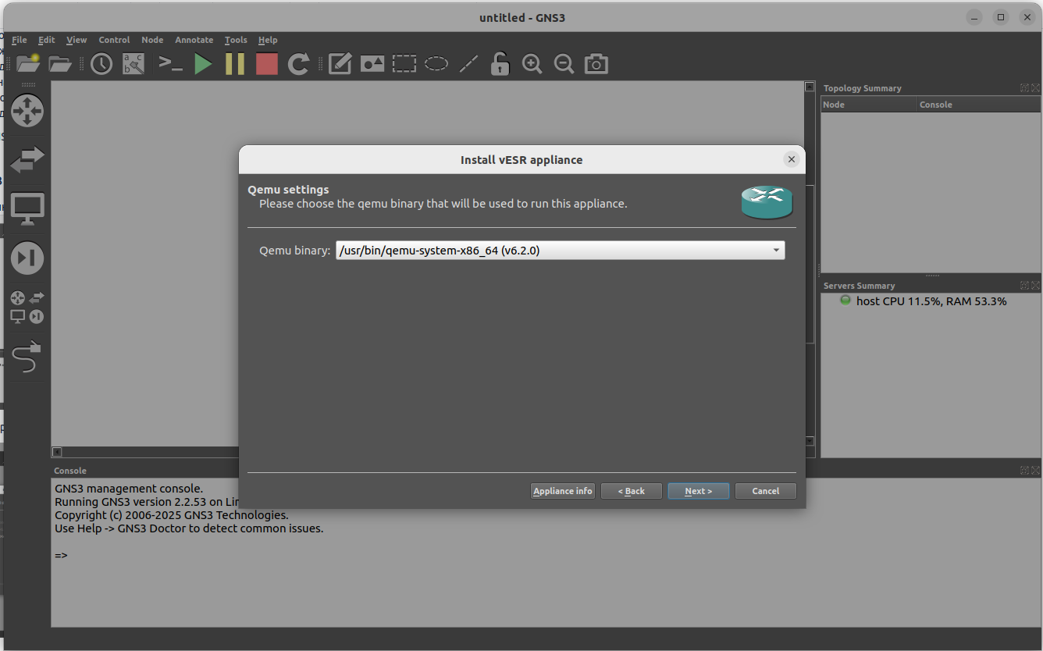Maximize the GNS3 window
The height and width of the screenshot is (651, 1043).
pyautogui.click(x=1000, y=17)
